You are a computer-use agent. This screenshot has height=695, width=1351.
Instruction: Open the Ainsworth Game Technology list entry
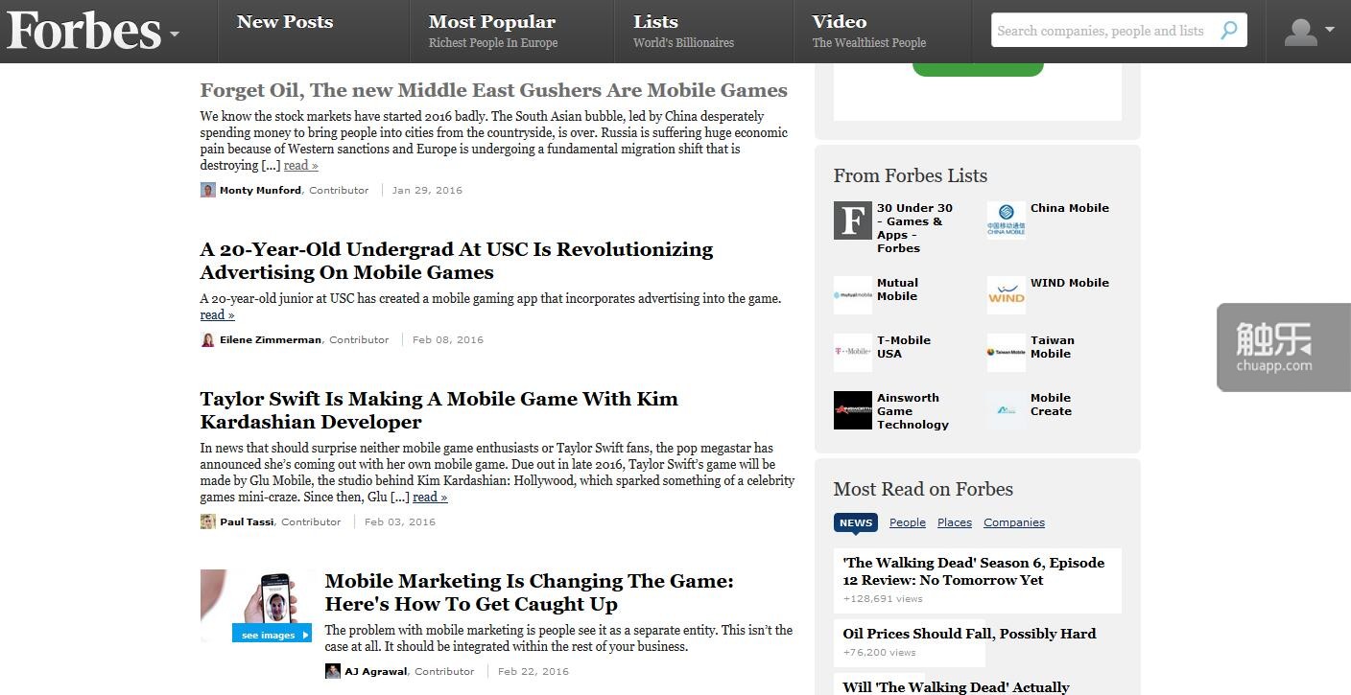click(913, 411)
